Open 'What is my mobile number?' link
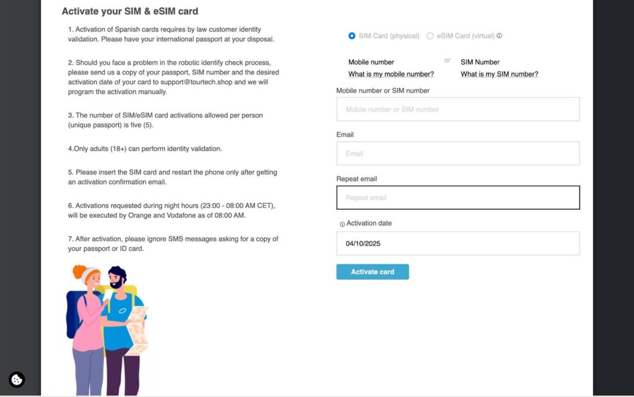Viewport: 634px width, 397px height. point(391,74)
